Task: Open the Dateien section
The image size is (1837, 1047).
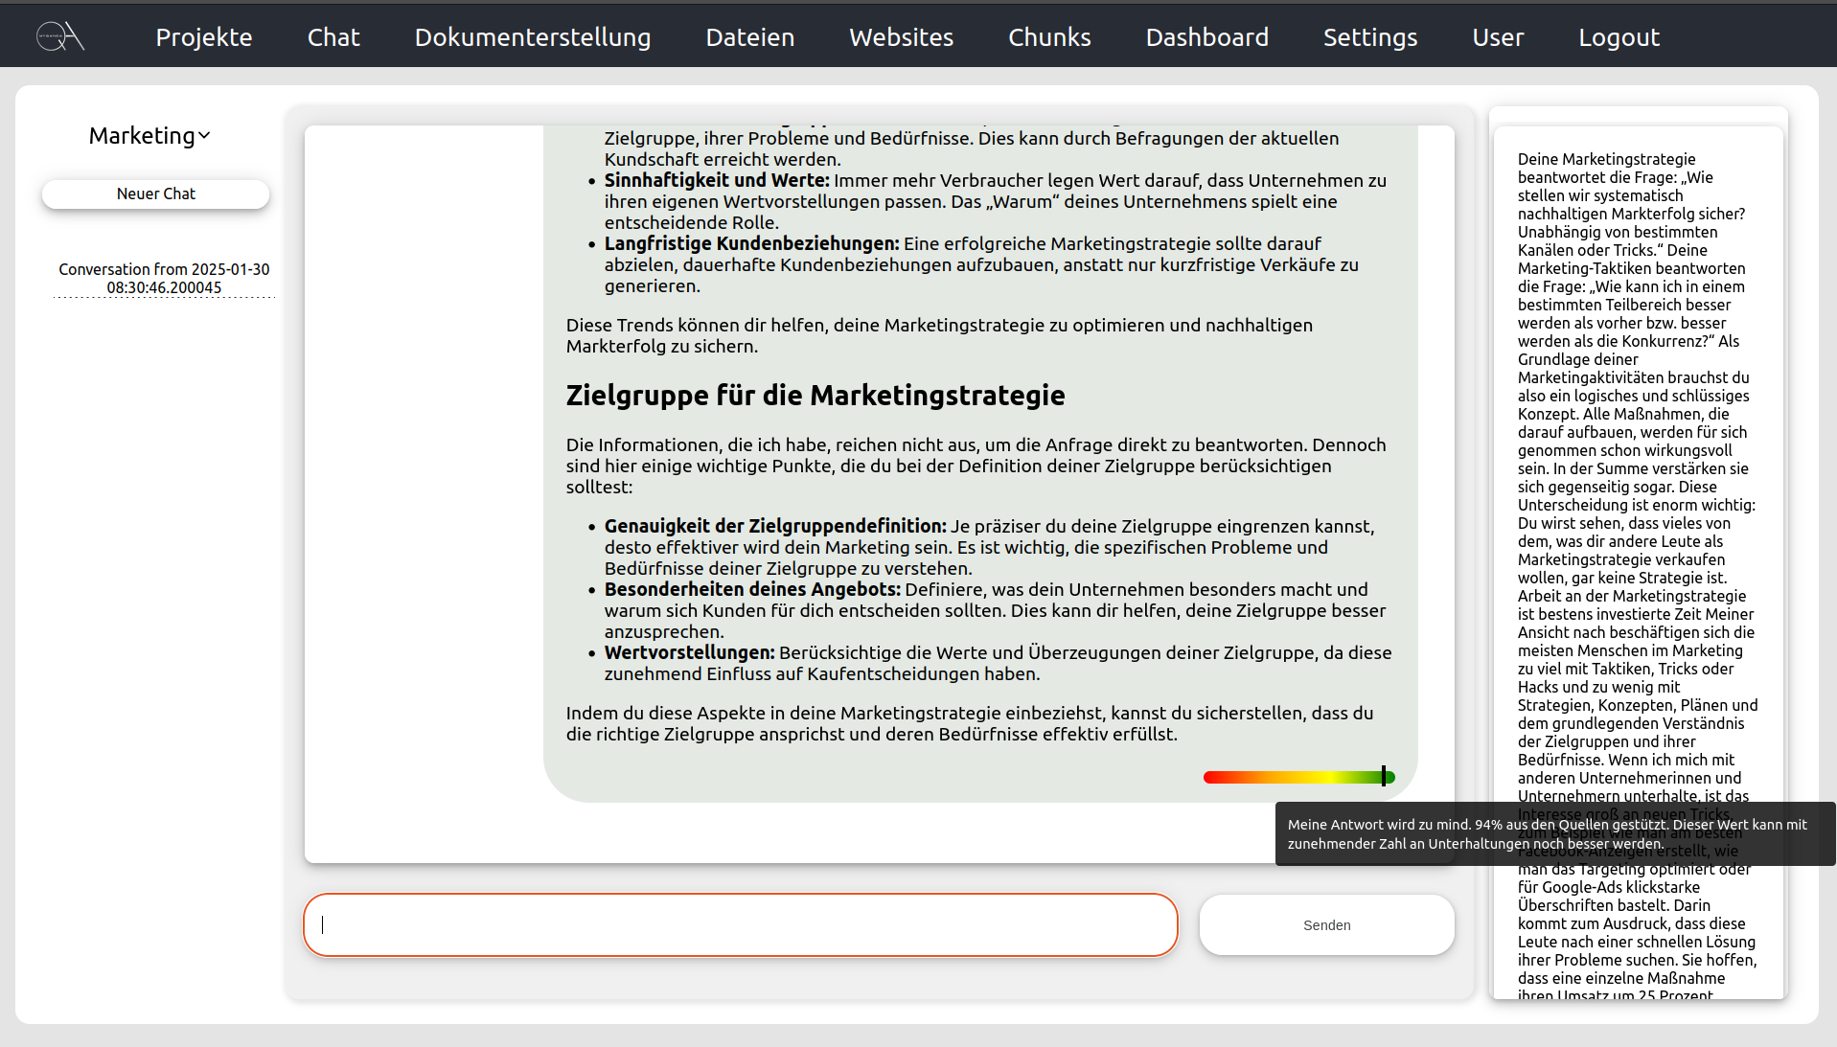Action: [749, 36]
